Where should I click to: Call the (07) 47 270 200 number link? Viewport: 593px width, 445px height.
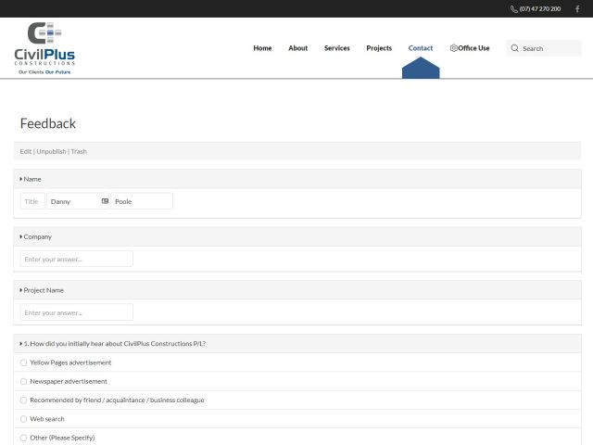pos(540,8)
